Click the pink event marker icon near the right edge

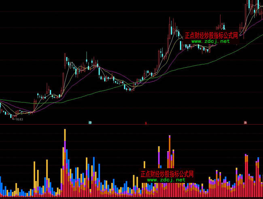tap(245, 122)
